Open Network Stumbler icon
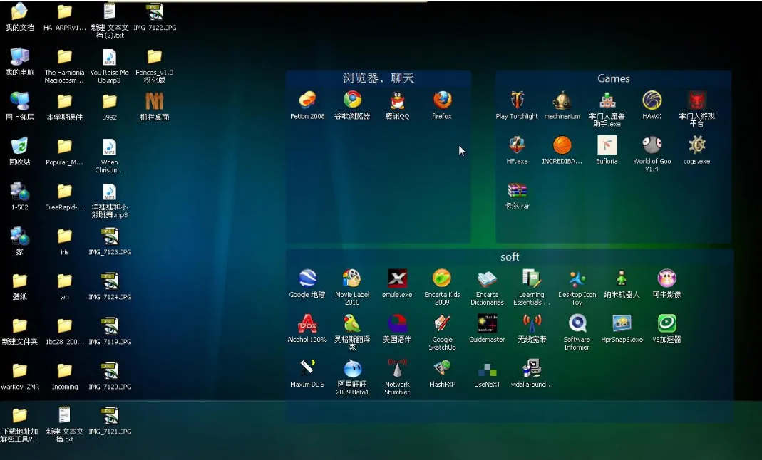The width and height of the screenshot is (762, 460). 397,368
